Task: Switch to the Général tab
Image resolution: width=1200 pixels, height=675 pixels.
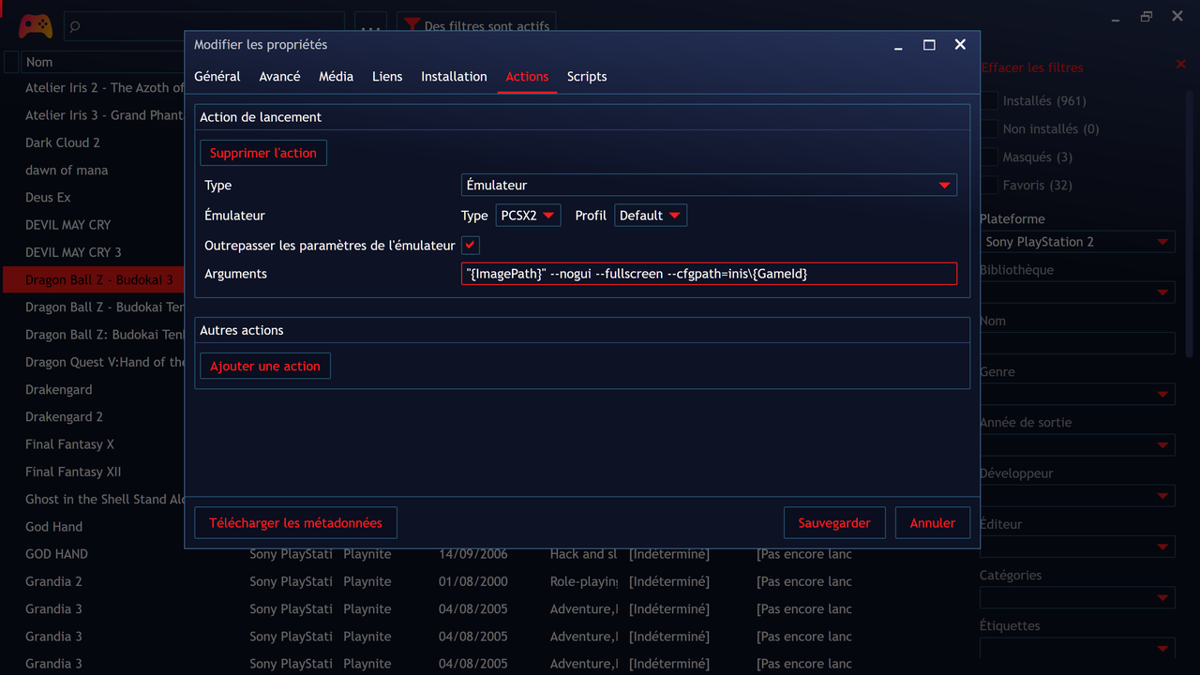Action: tap(217, 77)
